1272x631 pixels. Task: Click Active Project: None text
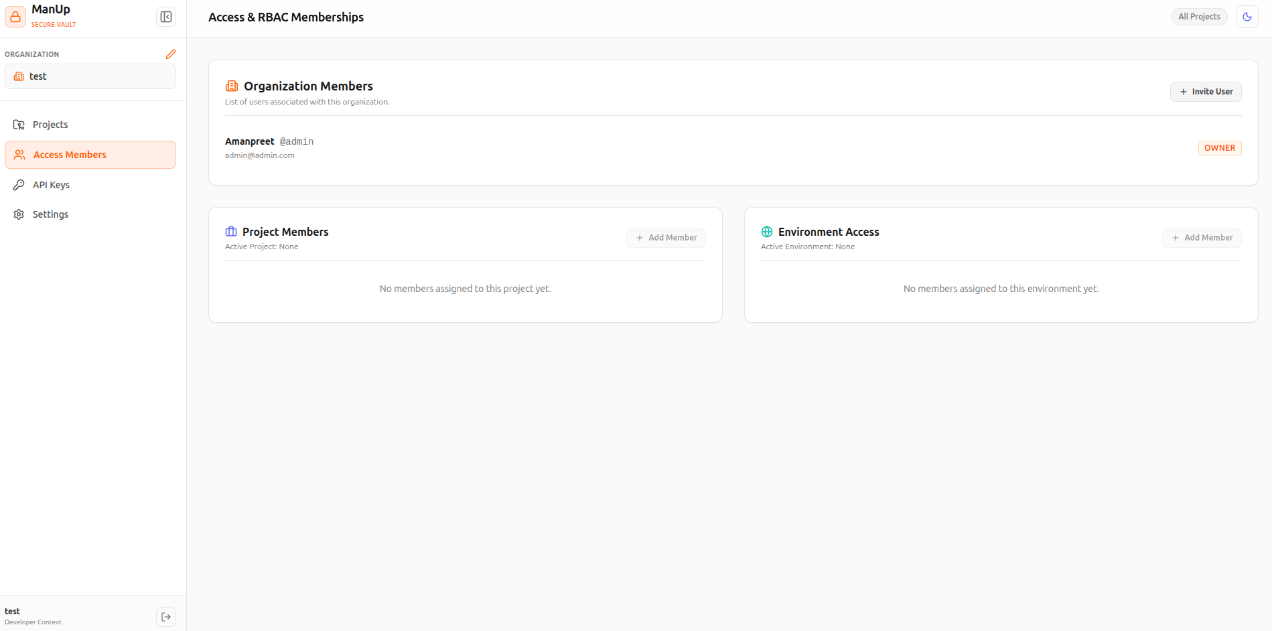[x=262, y=247]
